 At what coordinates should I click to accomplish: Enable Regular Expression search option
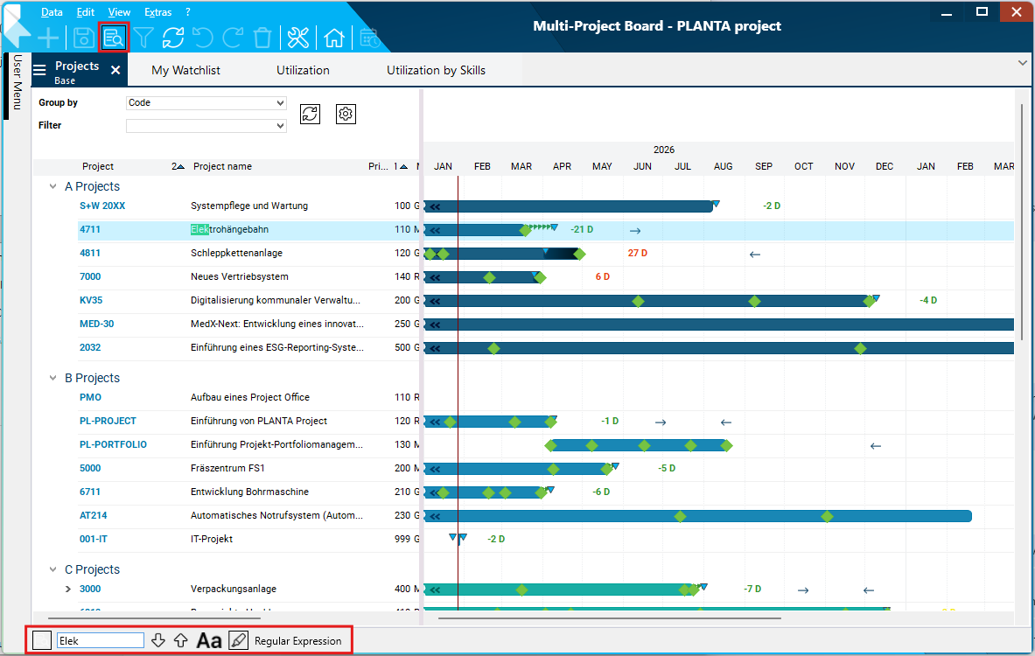[297, 641]
